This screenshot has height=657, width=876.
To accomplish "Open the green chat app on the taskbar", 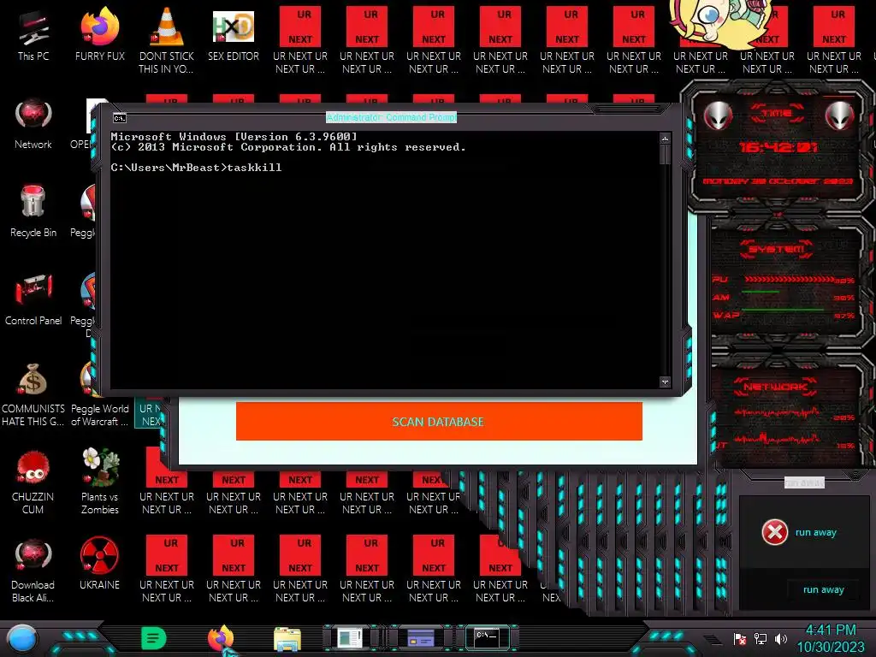I will coord(154,638).
